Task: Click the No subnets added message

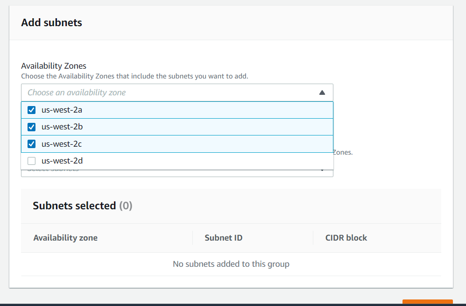Action: click(x=231, y=264)
